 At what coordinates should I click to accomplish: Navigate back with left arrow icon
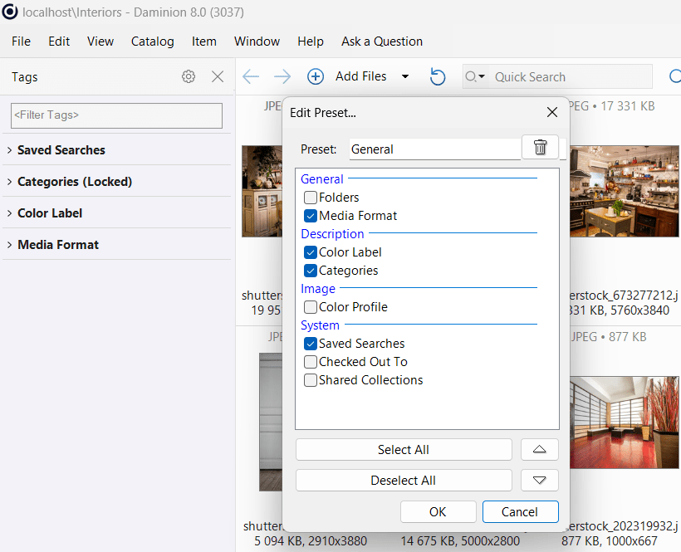click(x=251, y=76)
